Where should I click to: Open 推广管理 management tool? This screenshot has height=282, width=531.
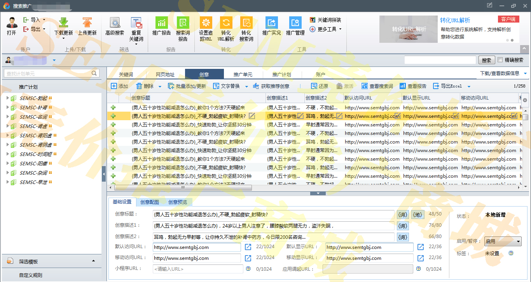(x=295, y=23)
